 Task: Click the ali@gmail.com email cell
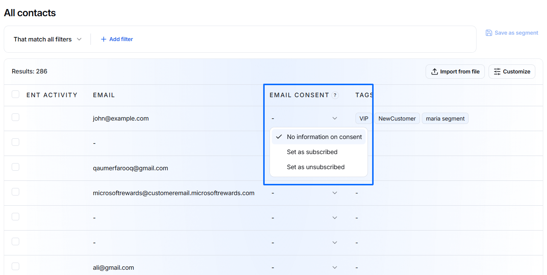tap(113, 267)
